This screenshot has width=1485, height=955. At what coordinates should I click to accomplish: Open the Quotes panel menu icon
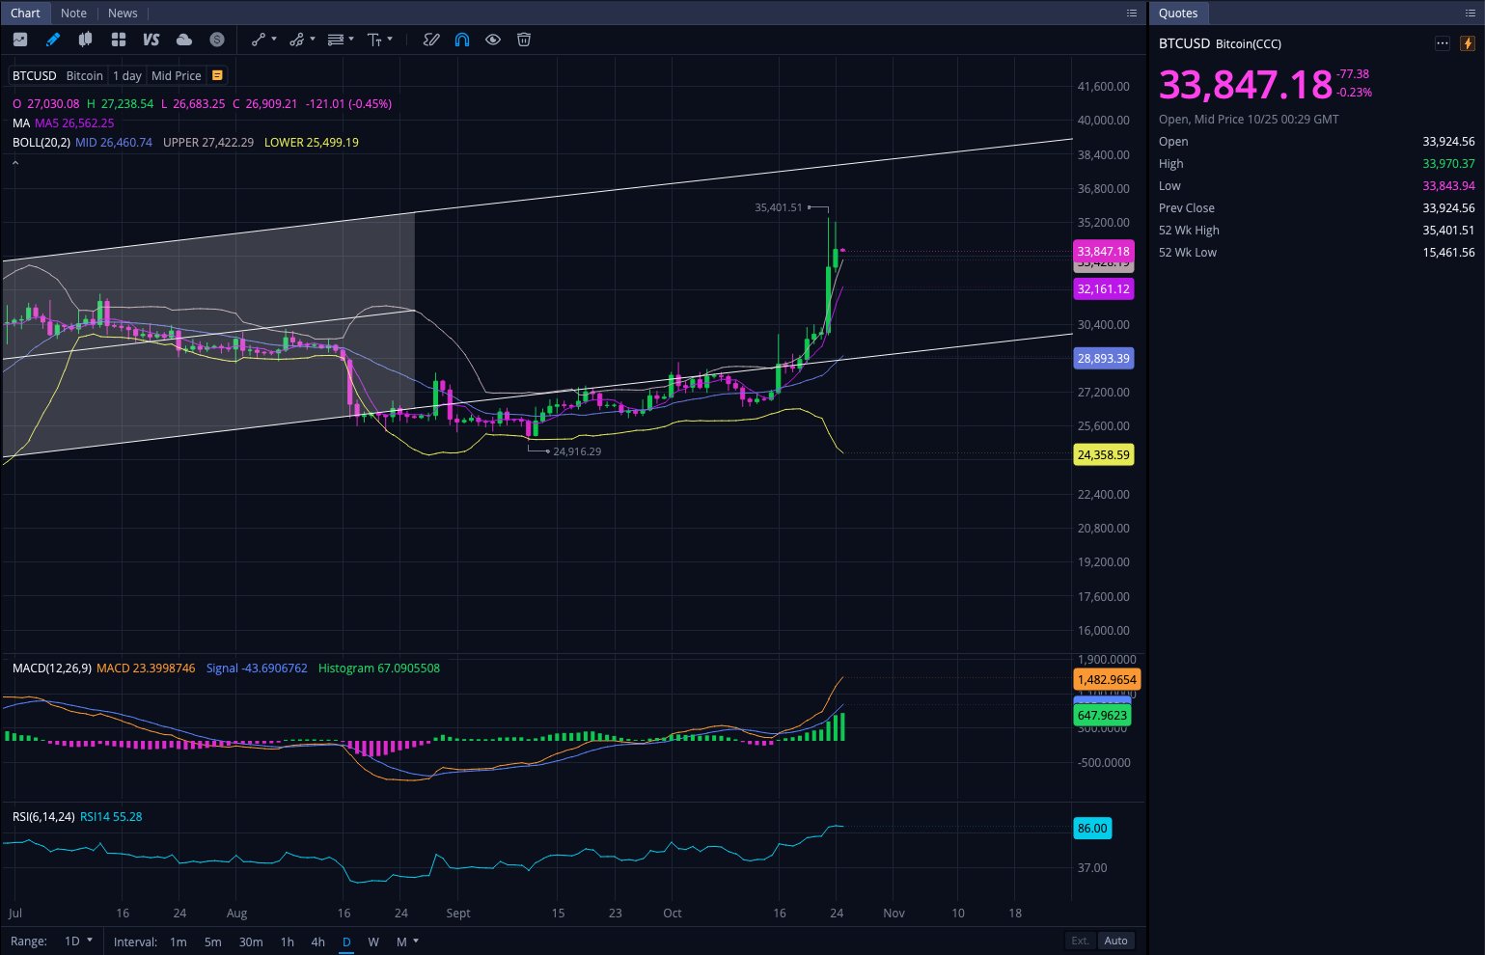(x=1471, y=13)
